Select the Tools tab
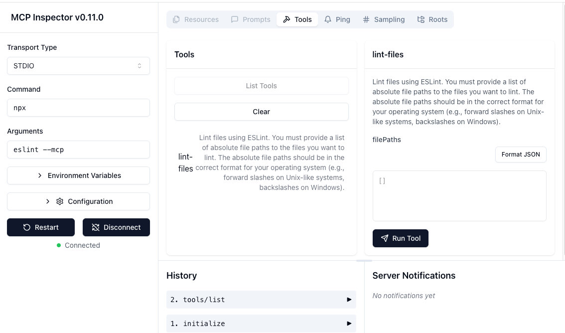The image size is (565, 333). 297,19
